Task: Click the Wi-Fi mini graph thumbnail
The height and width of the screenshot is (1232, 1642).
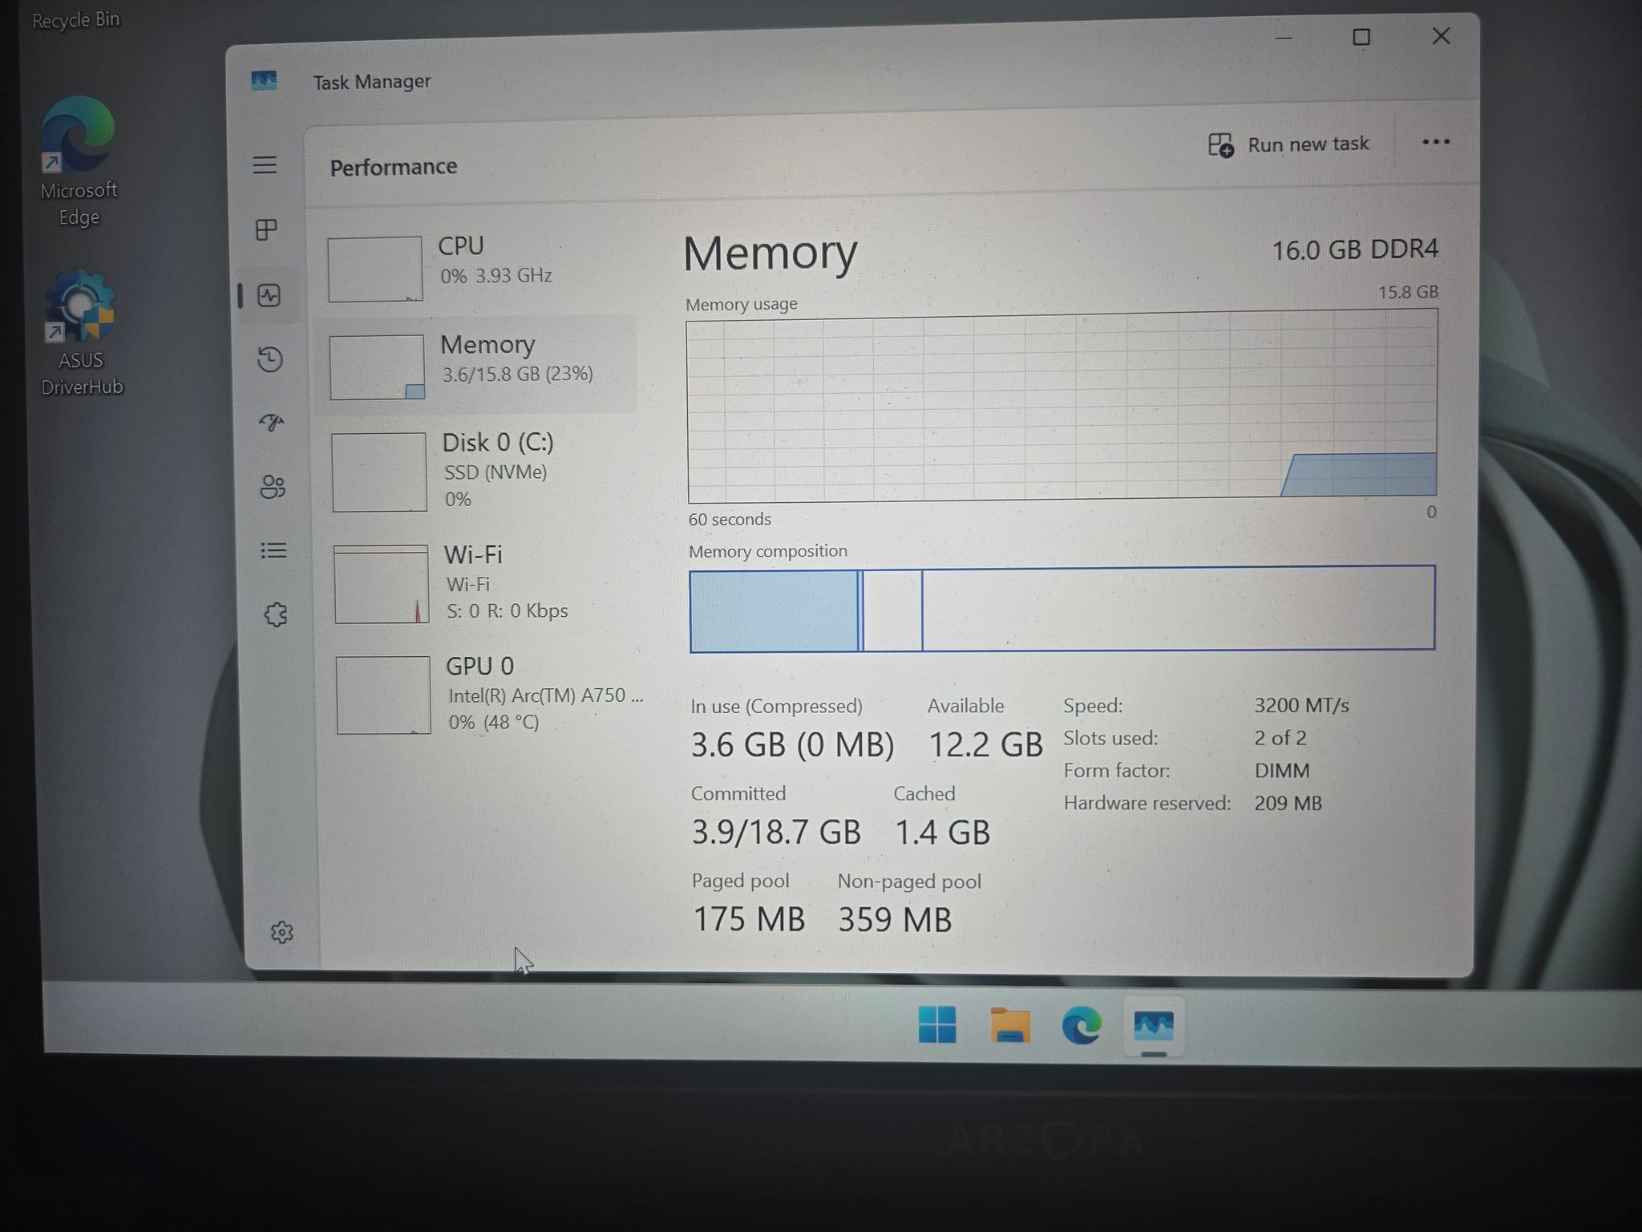Action: [381, 584]
